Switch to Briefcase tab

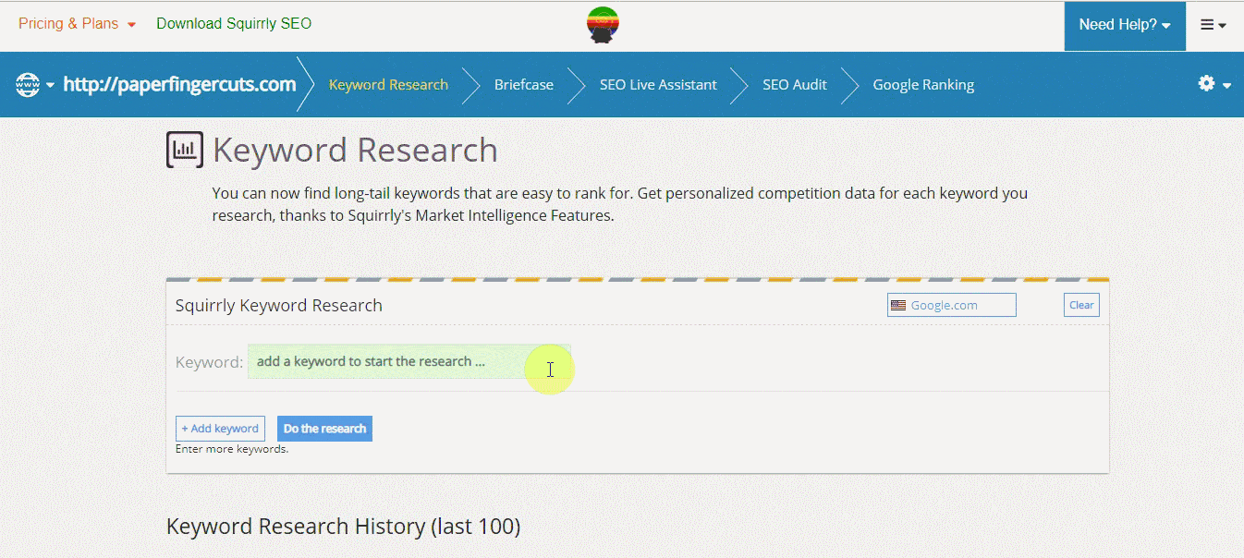(x=524, y=85)
